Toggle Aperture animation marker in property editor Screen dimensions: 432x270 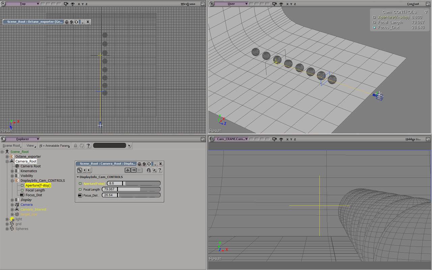tap(80, 184)
